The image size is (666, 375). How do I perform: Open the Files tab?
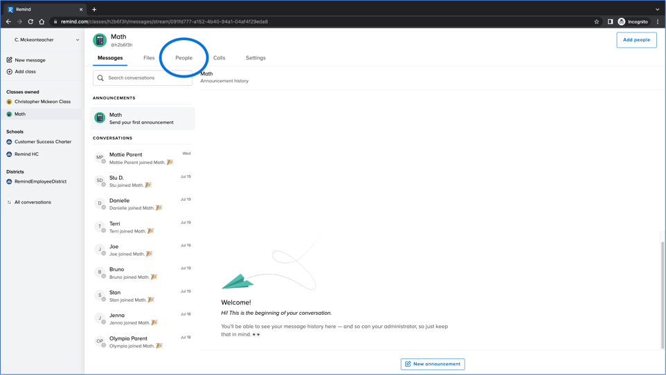pos(149,58)
